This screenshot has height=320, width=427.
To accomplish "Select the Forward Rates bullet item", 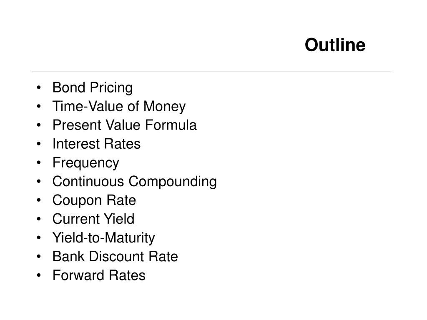I will pos(99,275).
